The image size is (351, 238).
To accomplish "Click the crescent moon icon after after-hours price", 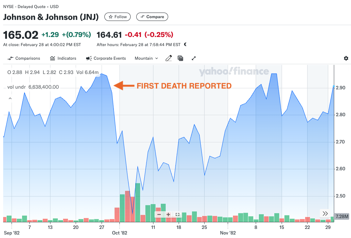I will click(186, 45).
